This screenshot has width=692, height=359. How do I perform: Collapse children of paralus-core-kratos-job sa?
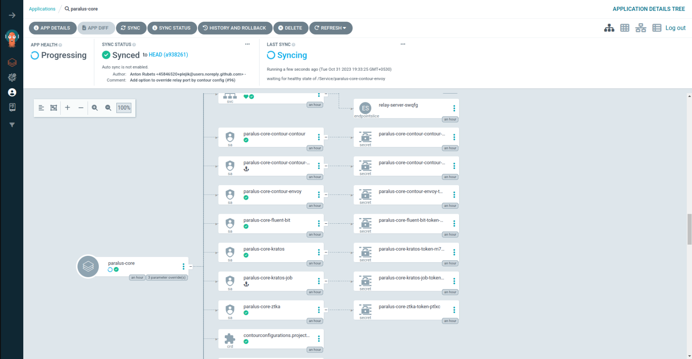(x=326, y=281)
